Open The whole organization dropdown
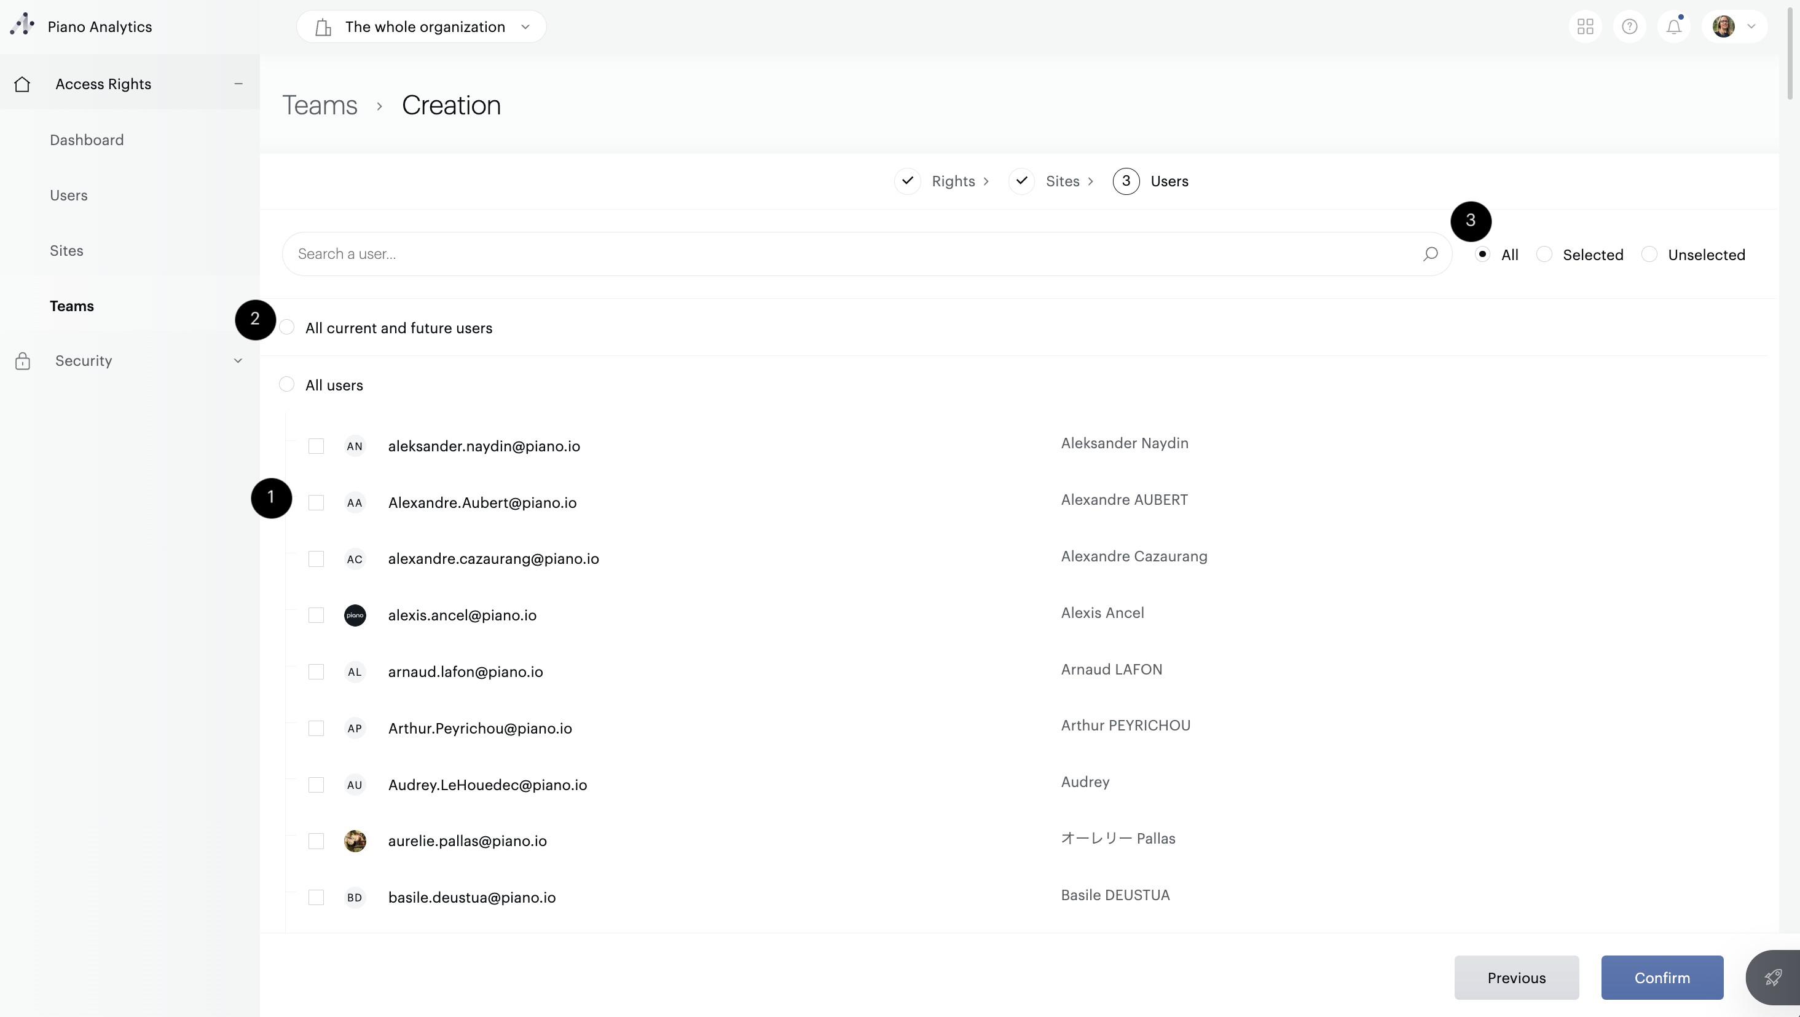The image size is (1800, 1017). (422, 26)
